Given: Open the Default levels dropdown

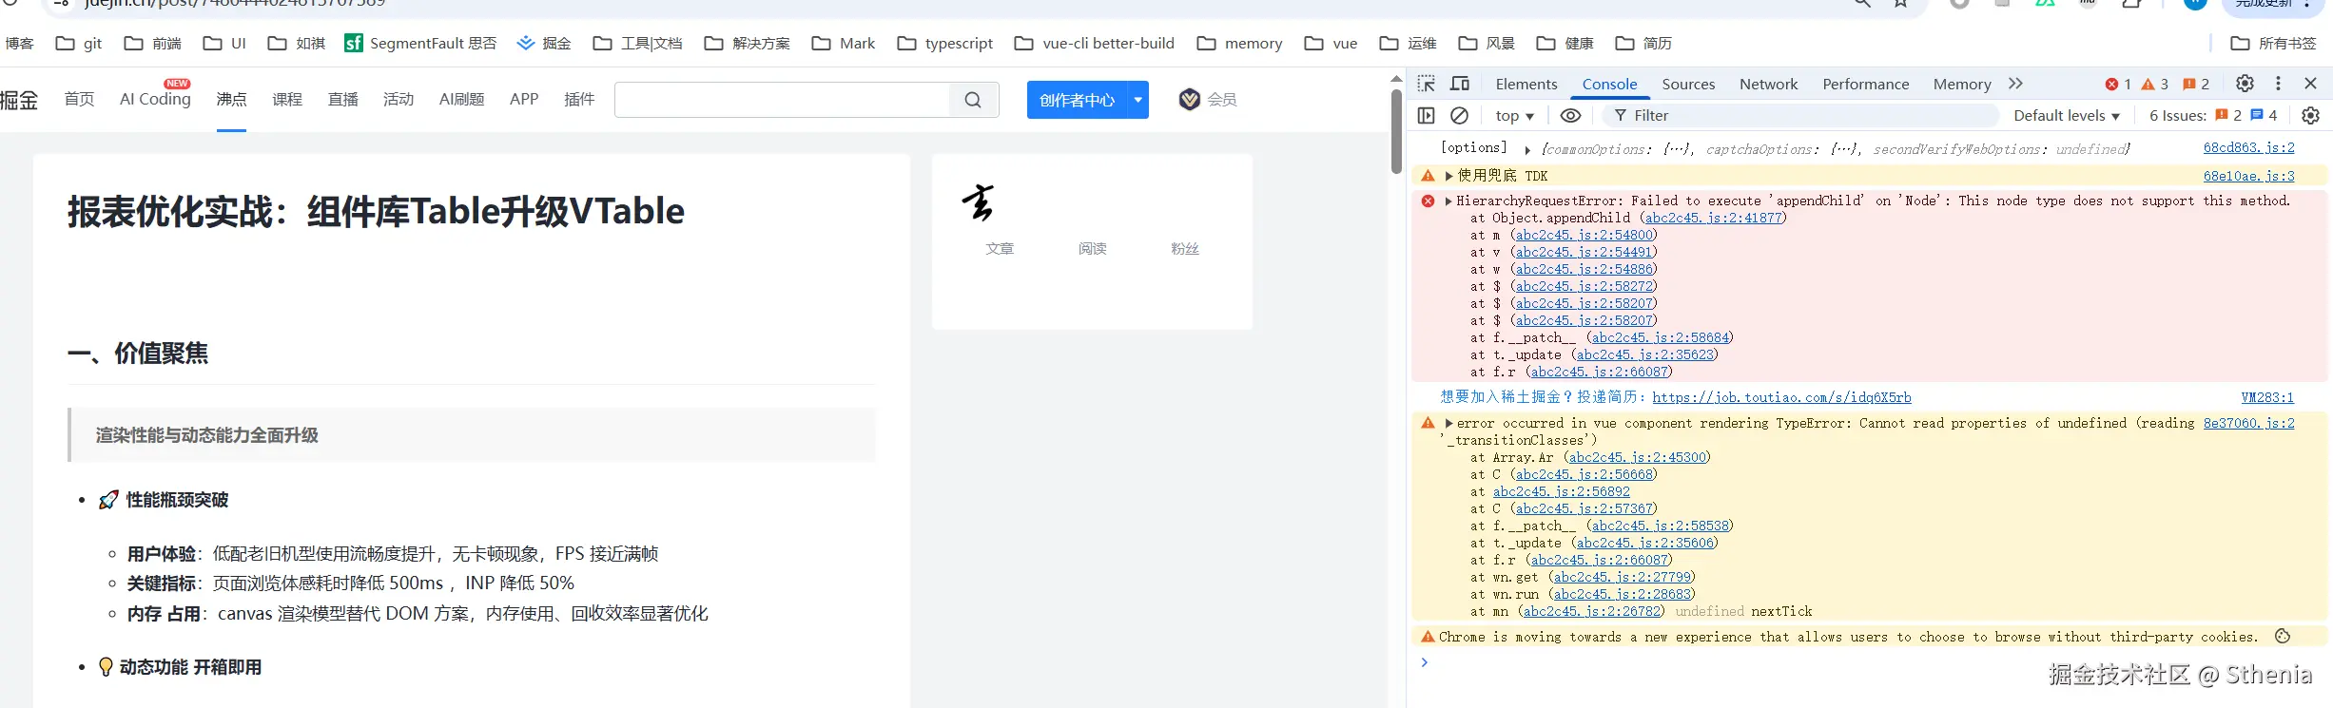Looking at the screenshot, I should [2066, 115].
